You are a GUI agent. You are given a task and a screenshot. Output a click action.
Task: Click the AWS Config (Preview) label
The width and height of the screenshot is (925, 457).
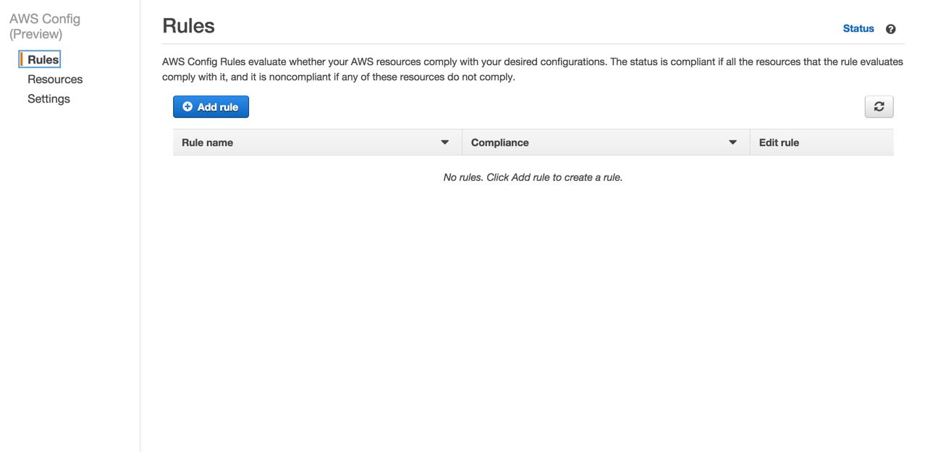pyautogui.click(x=45, y=25)
